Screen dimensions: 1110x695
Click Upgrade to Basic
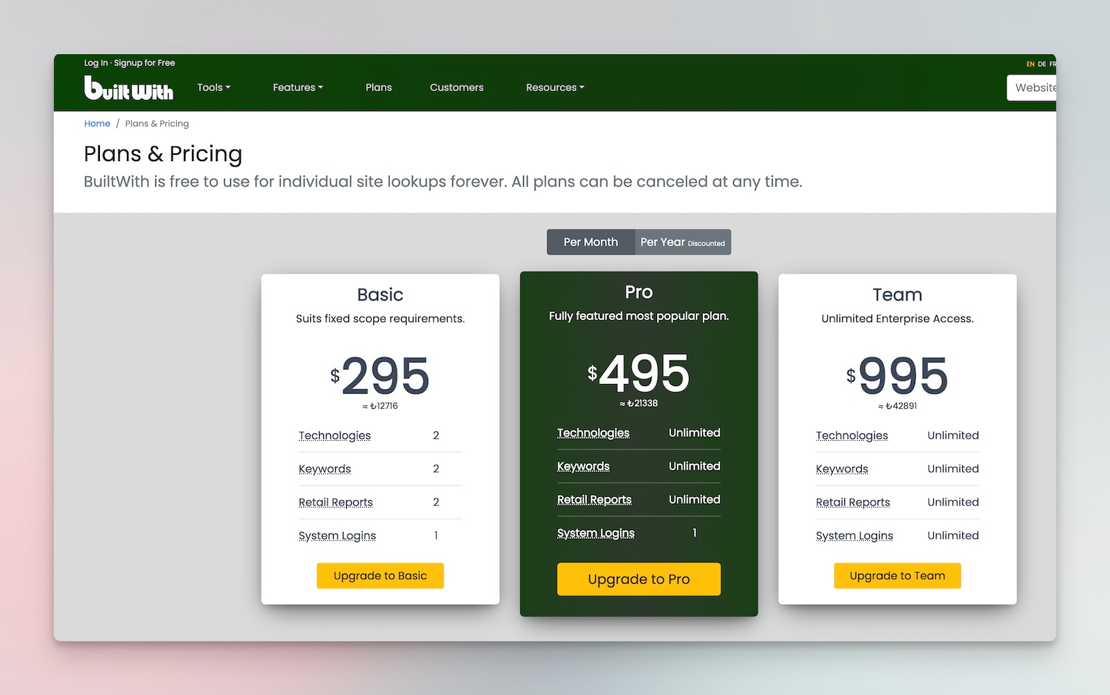(x=379, y=575)
